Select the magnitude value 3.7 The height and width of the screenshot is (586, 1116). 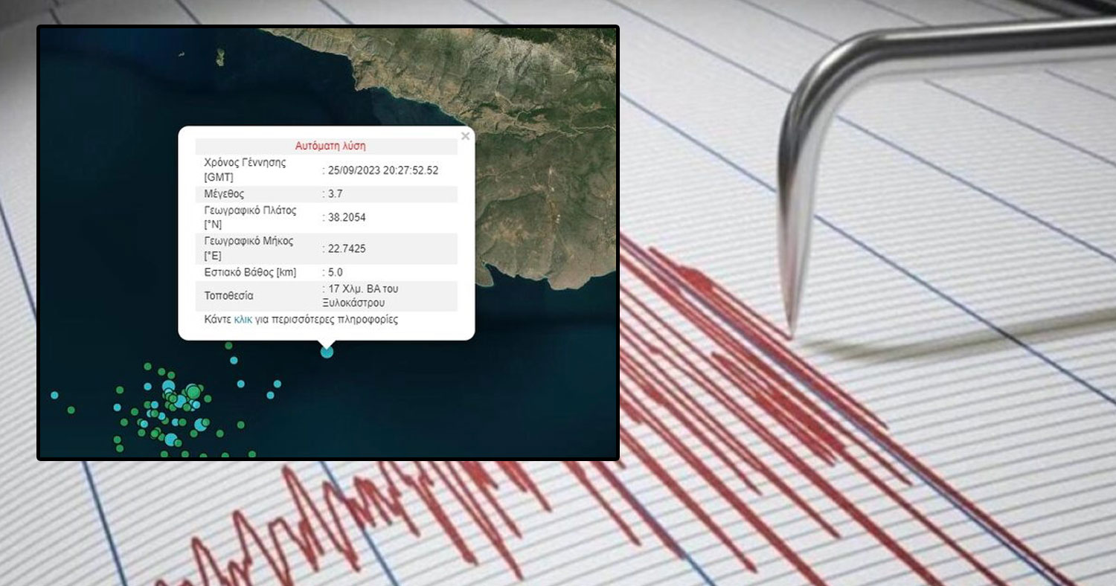tap(335, 193)
